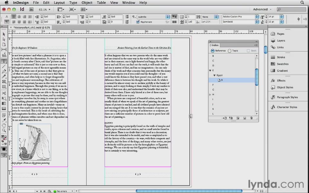The image size is (309, 193).
Task: Enable the Book checkbox in Index panel
Action: (x=248, y=51)
